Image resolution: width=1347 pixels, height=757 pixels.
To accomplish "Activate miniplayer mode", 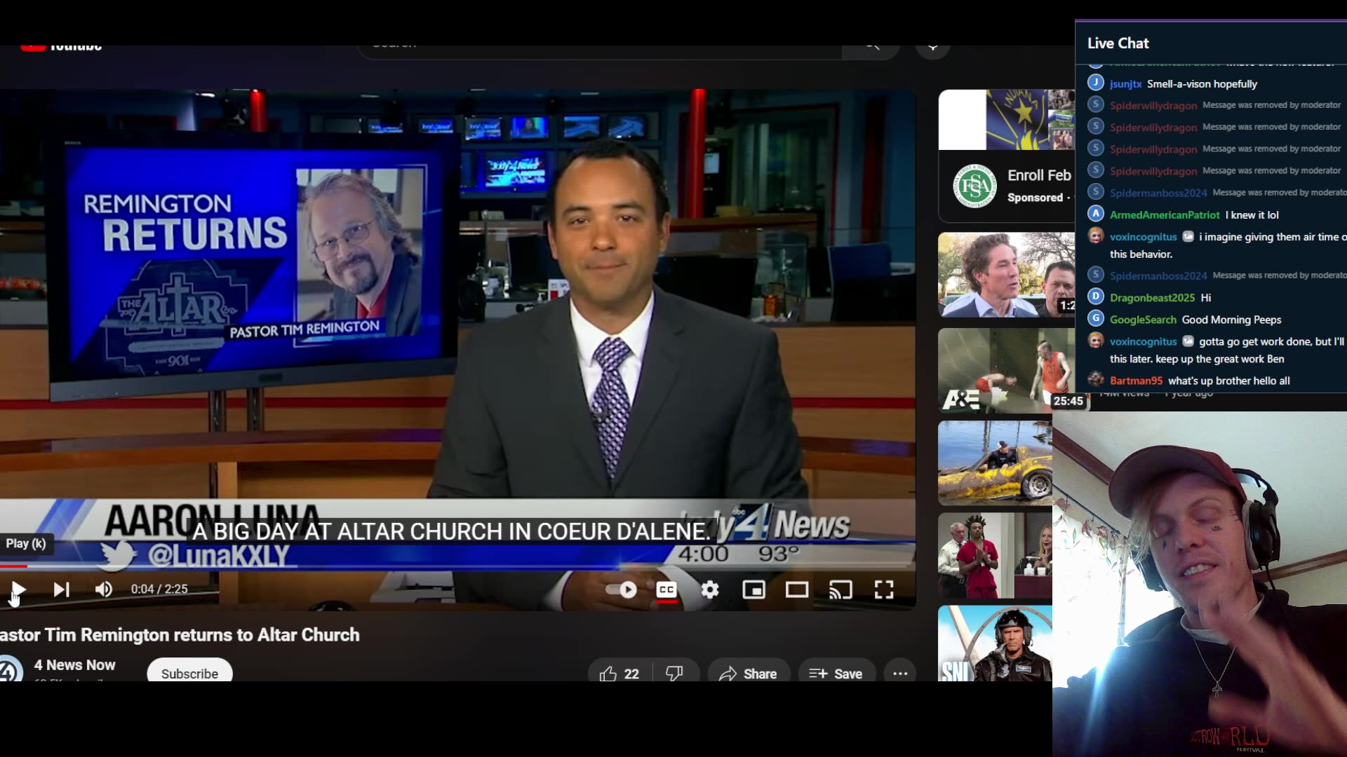I will (753, 589).
